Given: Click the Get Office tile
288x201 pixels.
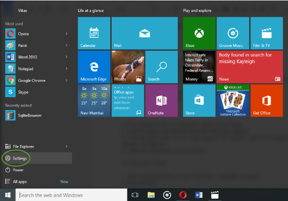Looking at the screenshot, I should point(267,100).
